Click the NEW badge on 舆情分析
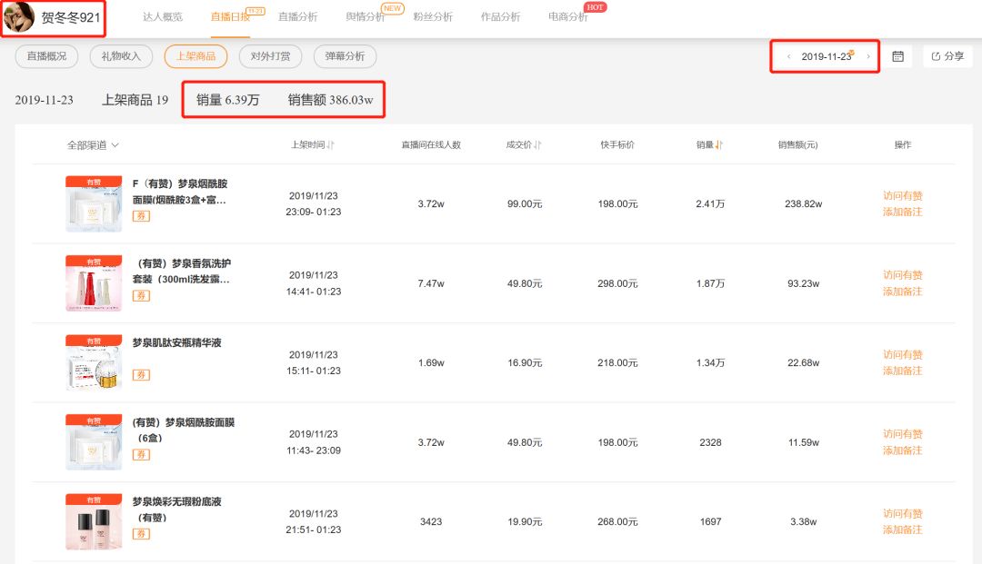Viewport: 982px width, 564px height. (x=391, y=7)
